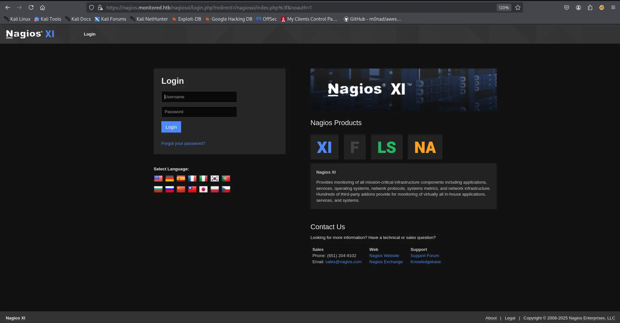Open the Firefox account icon
This screenshot has width=620, height=323.
pos(579,7)
